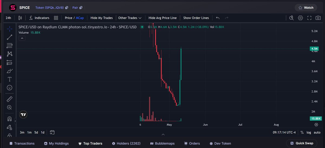Image resolution: width=325 pixels, height=148 pixels.
Task: Select the crosshair cursor tool
Action: pyautogui.click(x=9, y=29)
